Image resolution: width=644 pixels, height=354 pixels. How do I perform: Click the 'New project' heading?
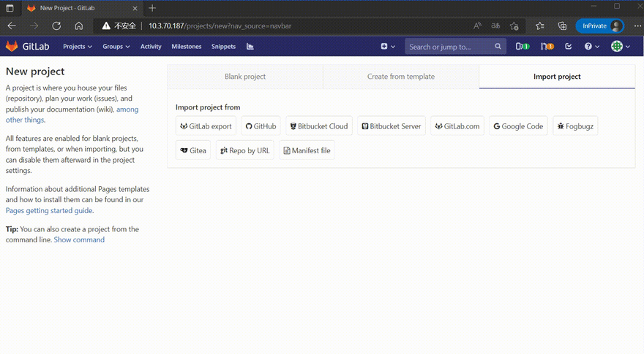tap(35, 72)
